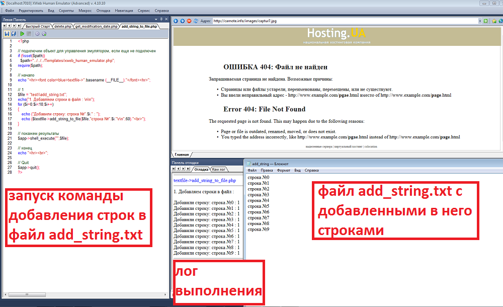This screenshot has width=503, height=307.
Task: Click the green Go arrow beside address bar
Action: 486,21
